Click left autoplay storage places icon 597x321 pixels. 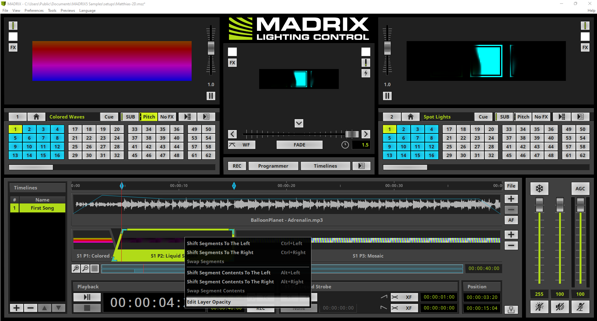187,117
